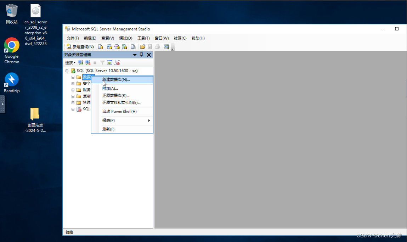Click the Analysis Services DMX Query icon
The image size is (407, 242).
pos(117,47)
